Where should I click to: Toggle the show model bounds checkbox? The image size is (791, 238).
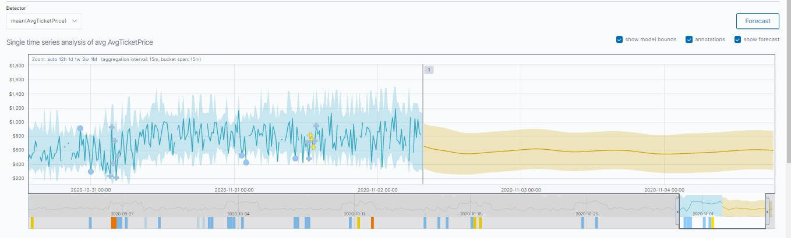620,39
